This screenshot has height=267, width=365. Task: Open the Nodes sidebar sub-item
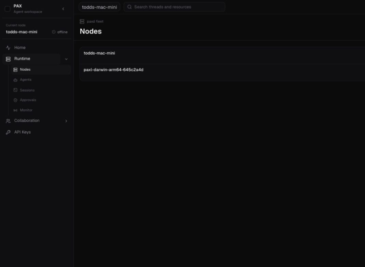point(41,70)
